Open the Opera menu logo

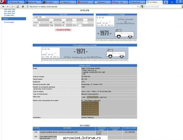click(3, 2)
